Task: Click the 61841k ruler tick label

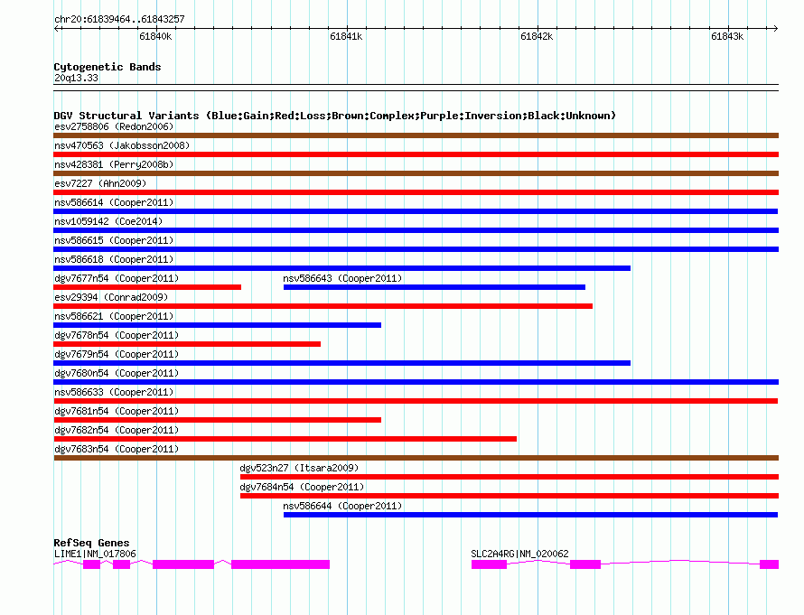Action: (x=346, y=36)
